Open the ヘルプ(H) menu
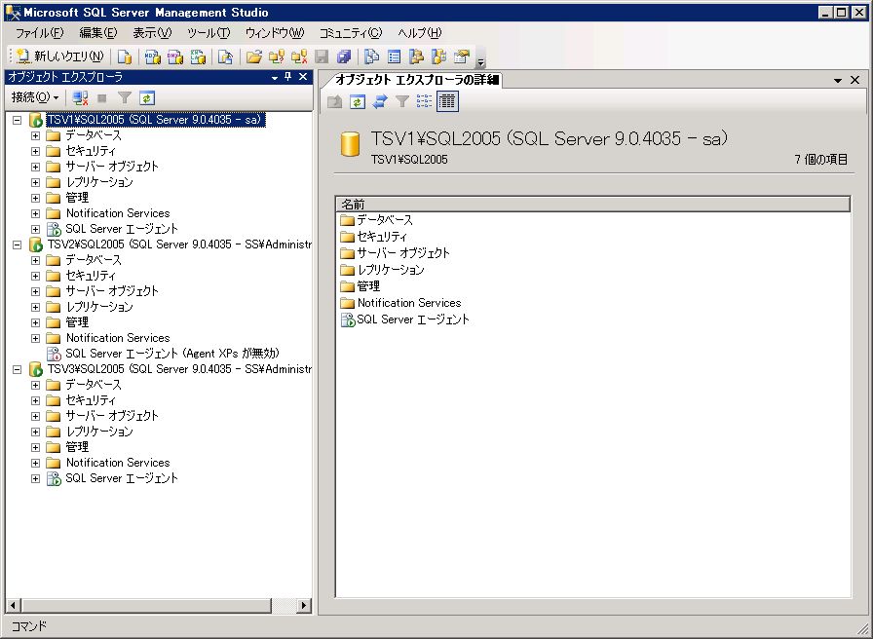Image resolution: width=873 pixels, height=639 pixels. 420,33
